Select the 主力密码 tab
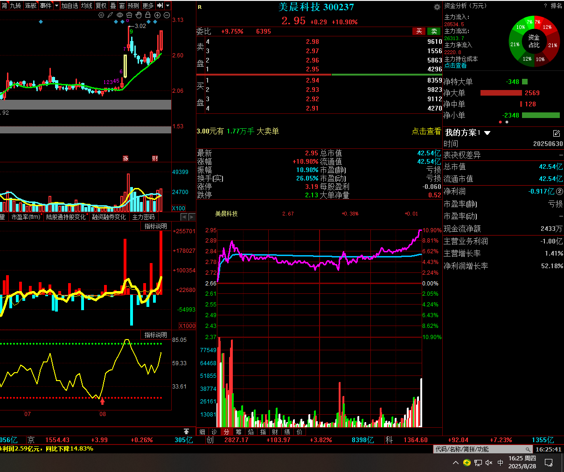Viewport: 564px width, 472px height. click(144, 217)
